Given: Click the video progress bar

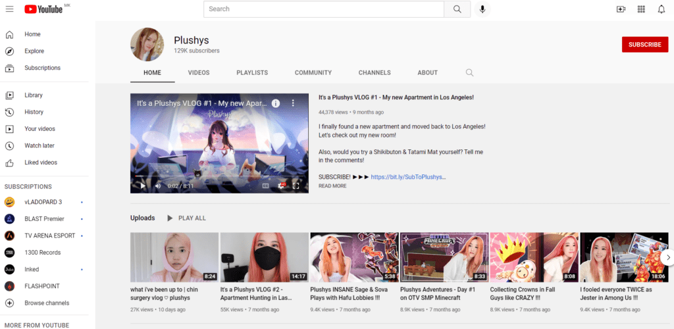Looking at the screenshot, I should click(x=219, y=176).
